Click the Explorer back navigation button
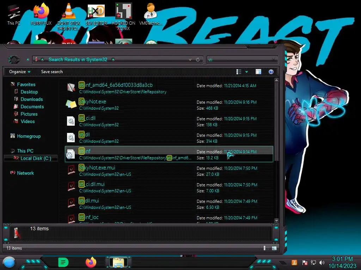 (x=14, y=60)
